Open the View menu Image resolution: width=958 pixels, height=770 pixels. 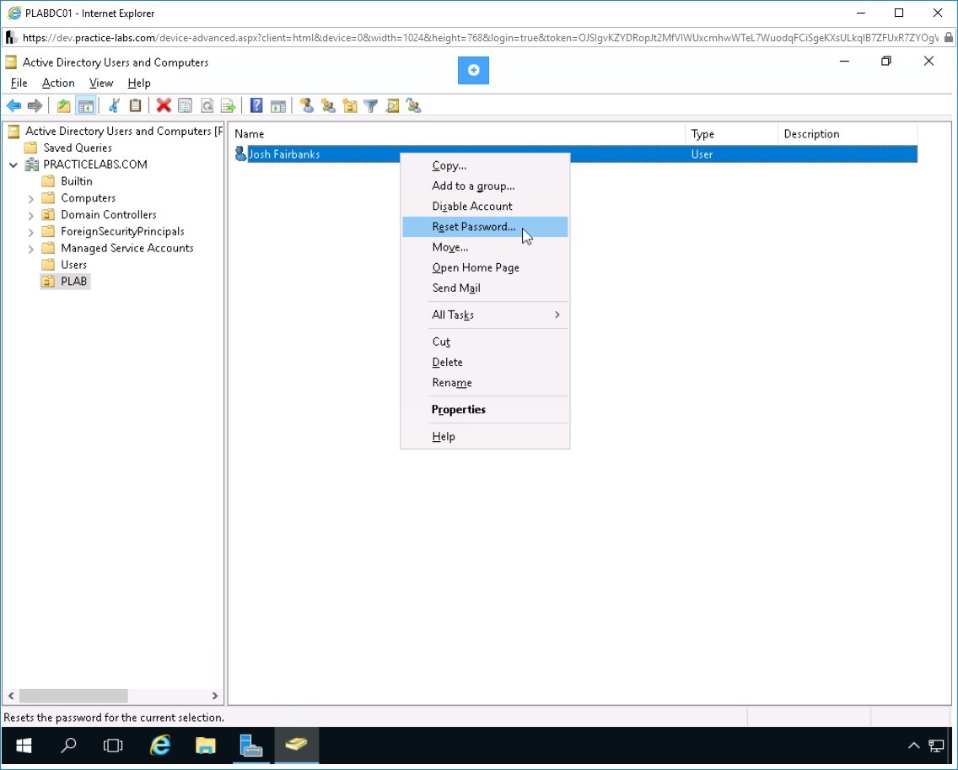(101, 83)
